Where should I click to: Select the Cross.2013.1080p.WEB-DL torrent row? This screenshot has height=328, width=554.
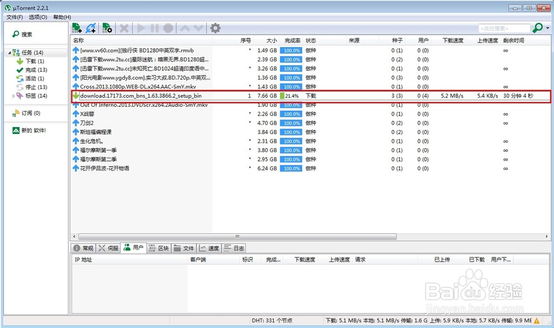(x=311, y=87)
